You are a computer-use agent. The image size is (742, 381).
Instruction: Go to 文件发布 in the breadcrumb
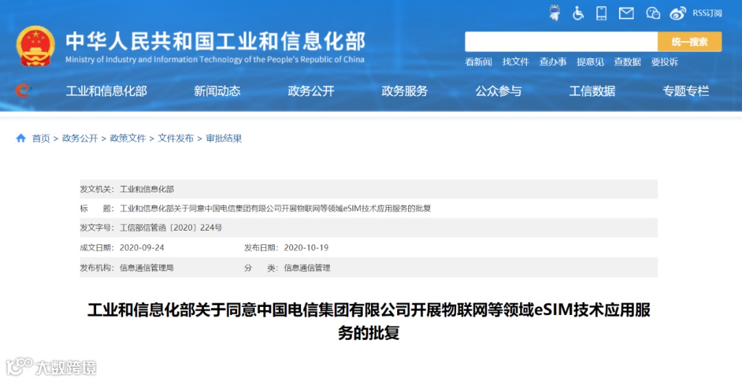(x=176, y=138)
